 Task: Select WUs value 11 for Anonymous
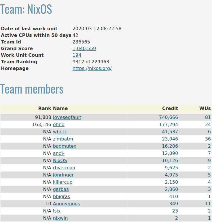[208, 204]
